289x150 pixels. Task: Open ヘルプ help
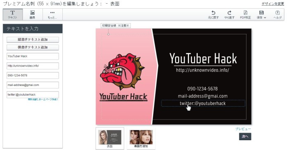click(277, 14)
